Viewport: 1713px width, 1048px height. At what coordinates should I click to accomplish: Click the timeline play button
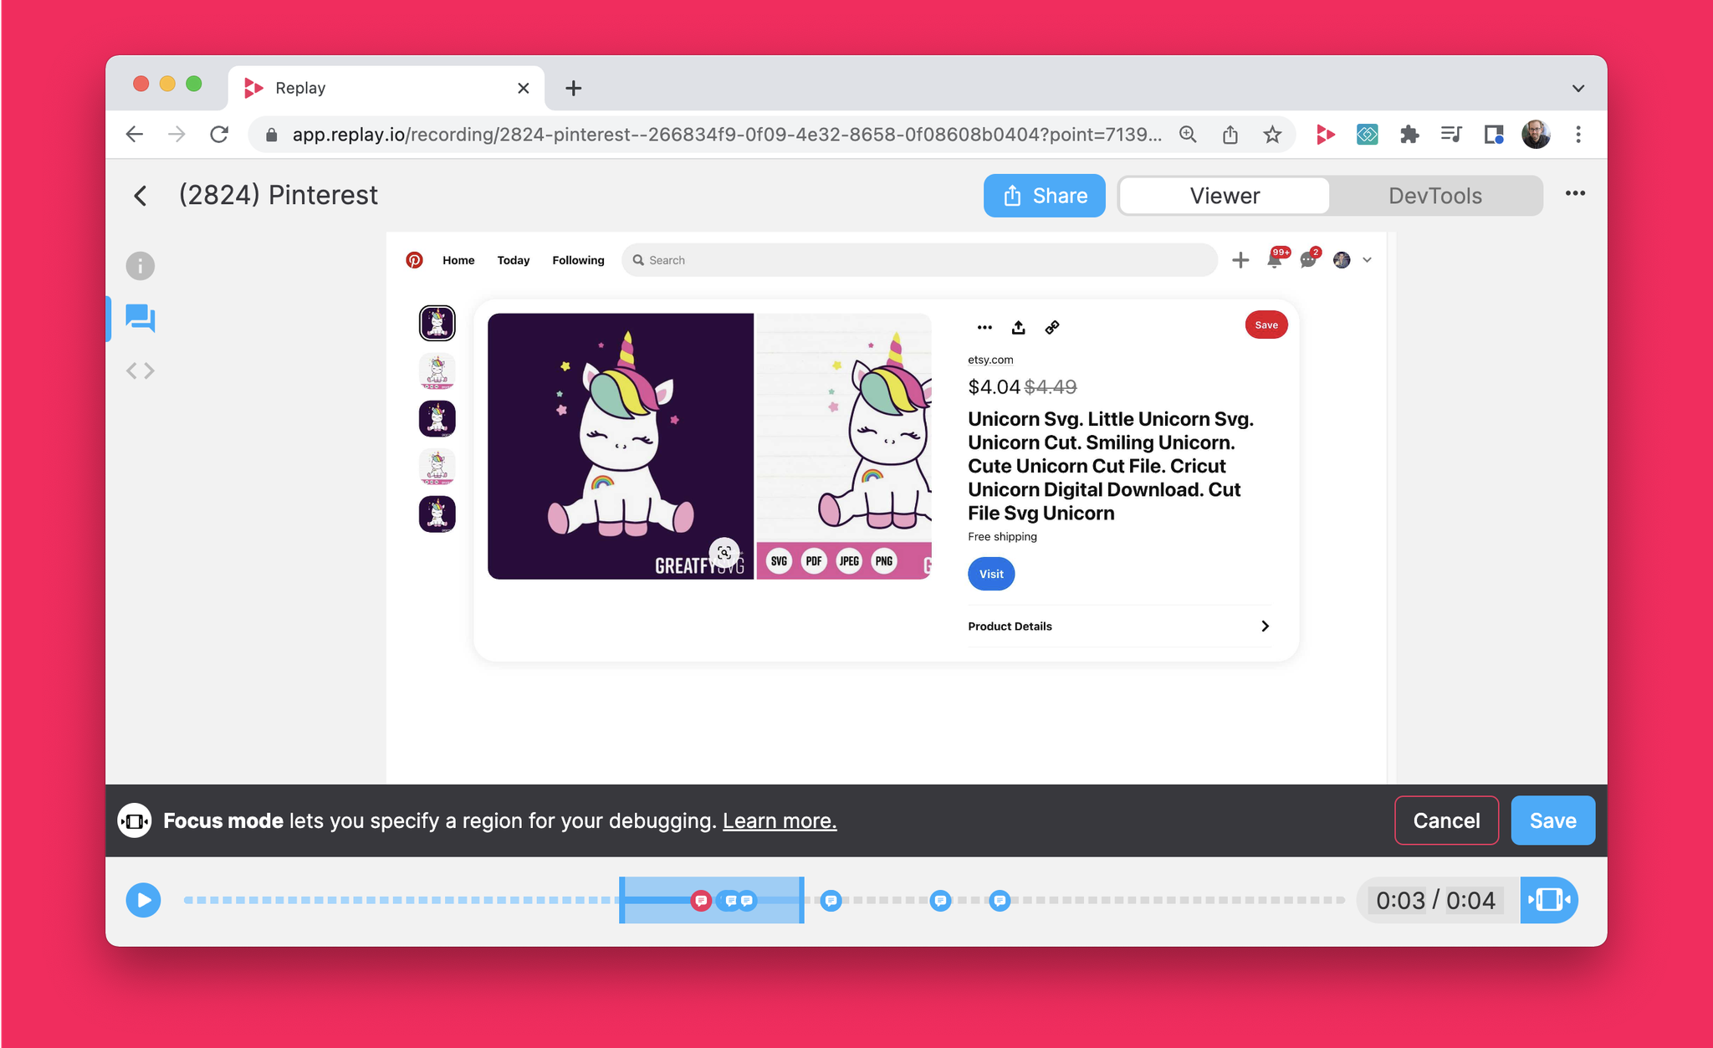tap(143, 900)
